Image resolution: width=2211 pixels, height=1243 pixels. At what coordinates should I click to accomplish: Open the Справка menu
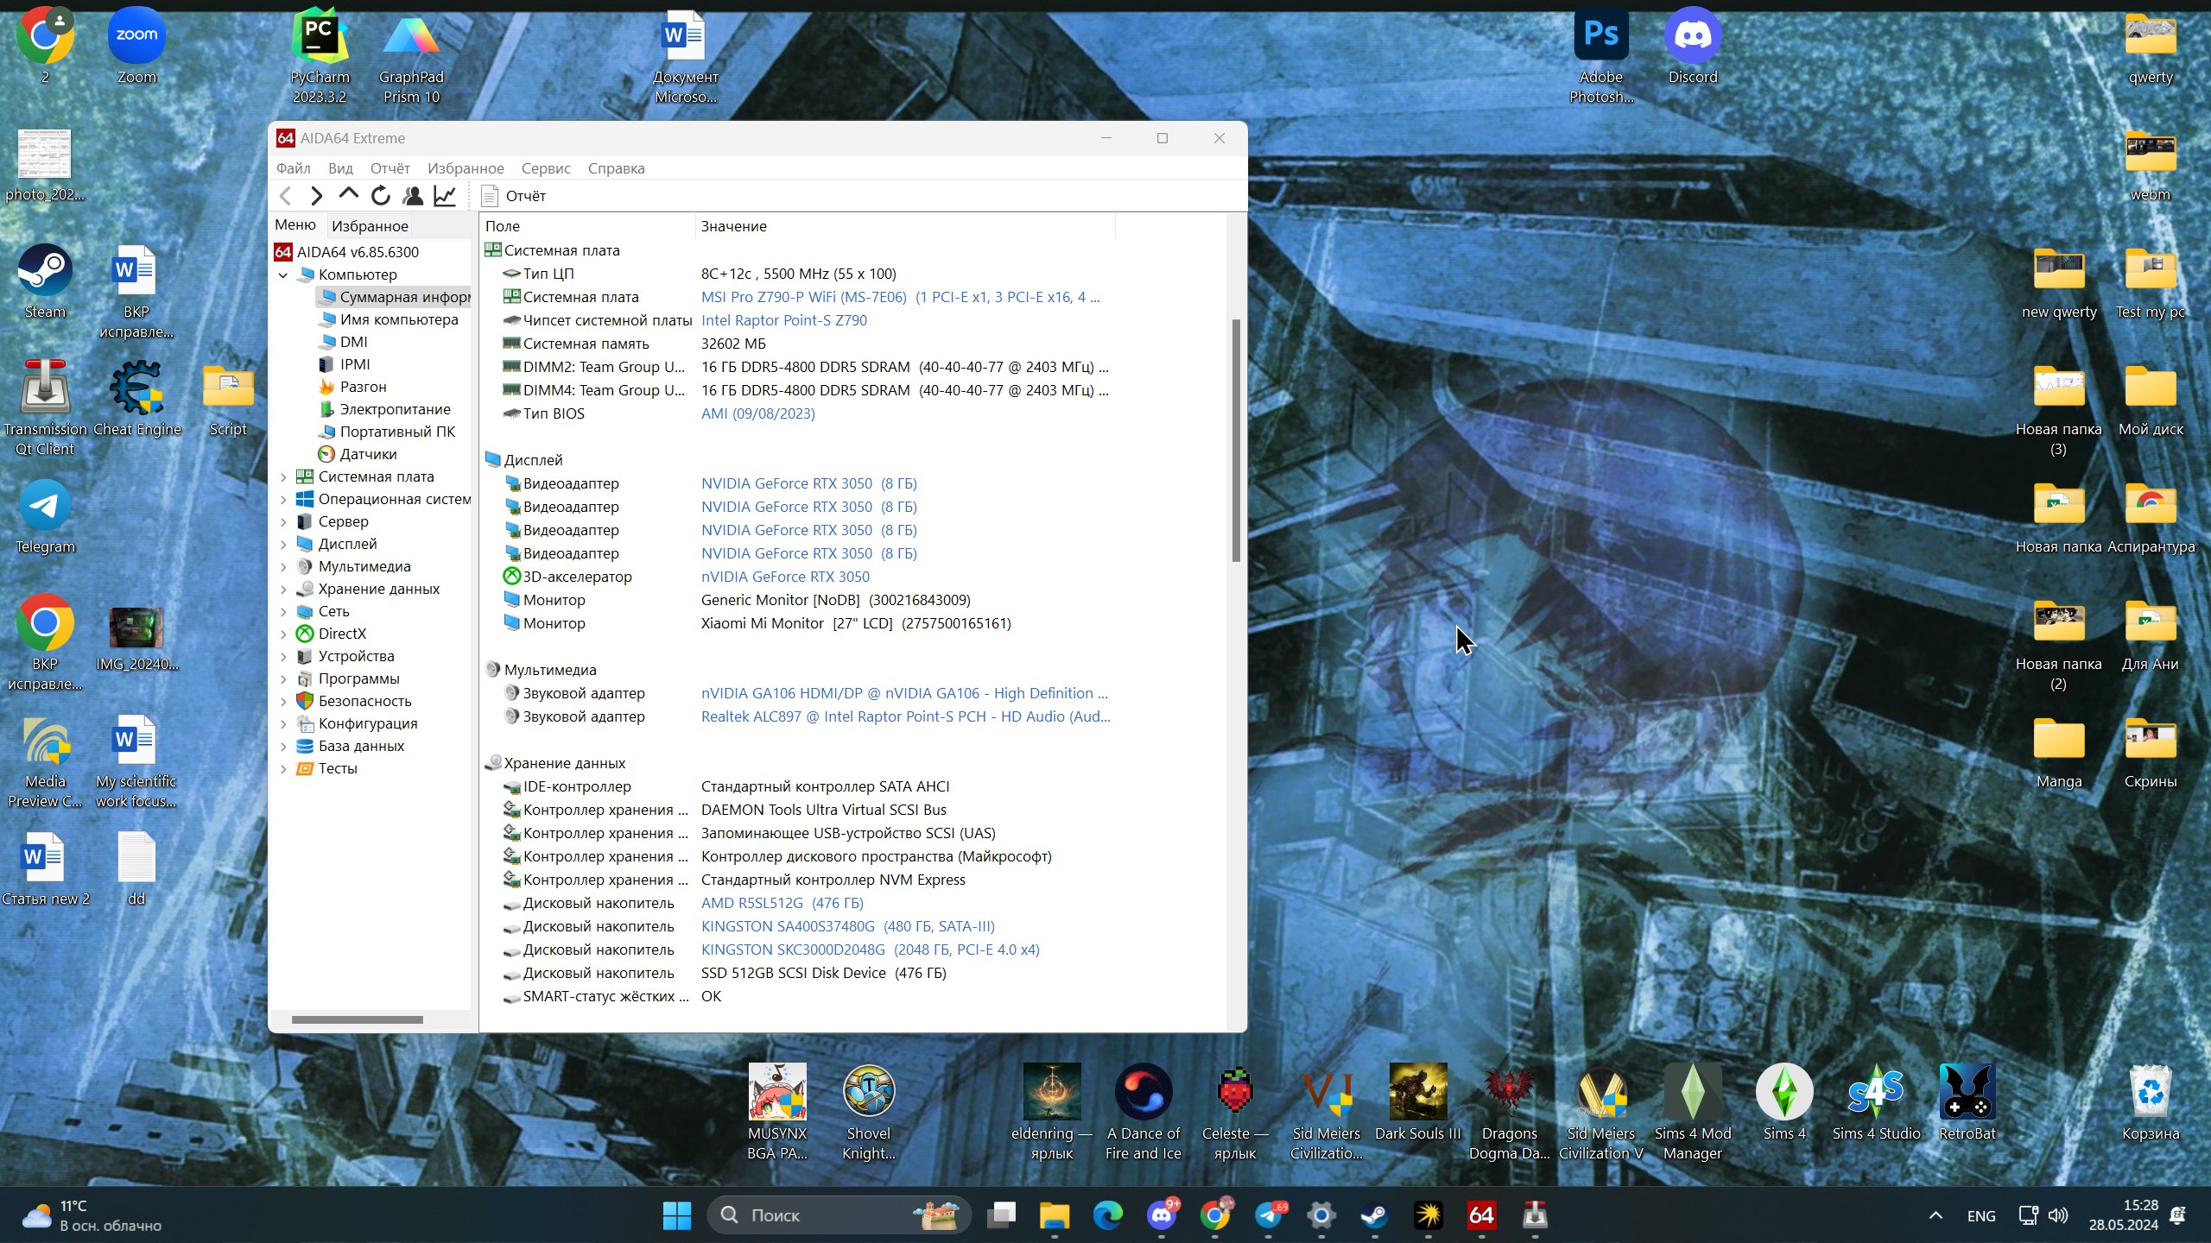point(617,168)
